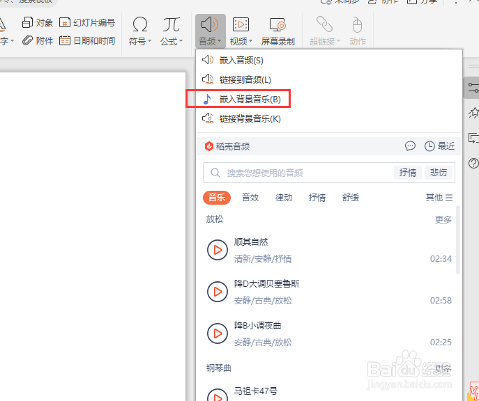479x401 pixels.
Task: Click duration 02:34 of 顺其自然
Action: (441, 259)
